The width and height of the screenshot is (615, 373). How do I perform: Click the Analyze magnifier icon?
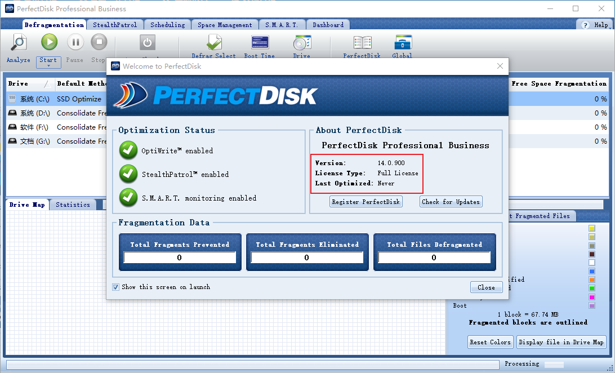[x=18, y=42]
